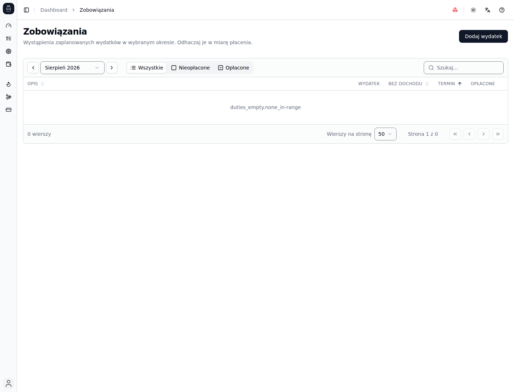Open the dashboard gauge icon in sidebar
Screen dimensions: 514x392
(9, 26)
